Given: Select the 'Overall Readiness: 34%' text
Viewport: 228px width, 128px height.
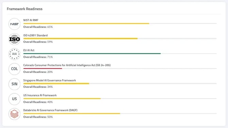Looking at the screenshot, I should click(x=38, y=87).
